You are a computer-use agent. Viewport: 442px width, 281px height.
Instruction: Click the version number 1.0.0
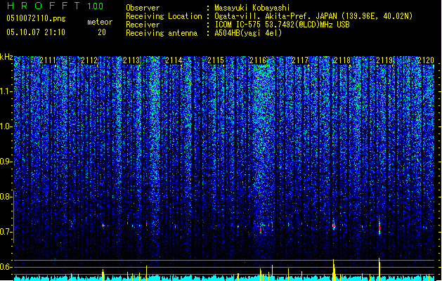pyautogui.click(x=95, y=6)
